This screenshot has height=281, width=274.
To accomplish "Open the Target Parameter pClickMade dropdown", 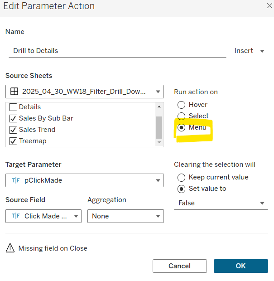I will (x=158, y=180).
